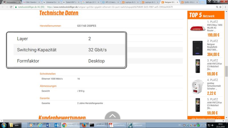The height and width of the screenshot is (128, 228).
Task: Click the vertical scrollbar thumb
Action: tap(226, 71)
